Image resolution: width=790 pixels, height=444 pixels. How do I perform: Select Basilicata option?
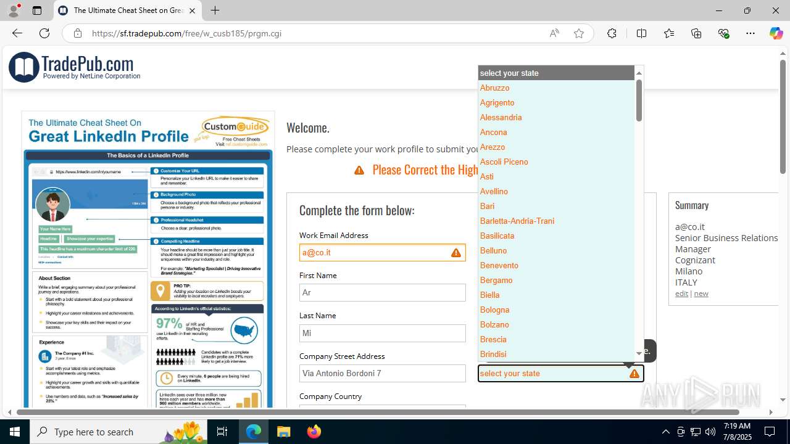tap(556, 236)
